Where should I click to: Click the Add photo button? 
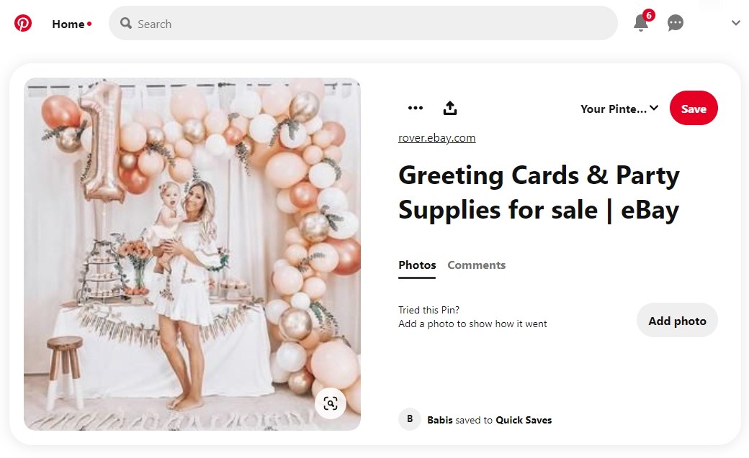pyautogui.click(x=677, y=321)
